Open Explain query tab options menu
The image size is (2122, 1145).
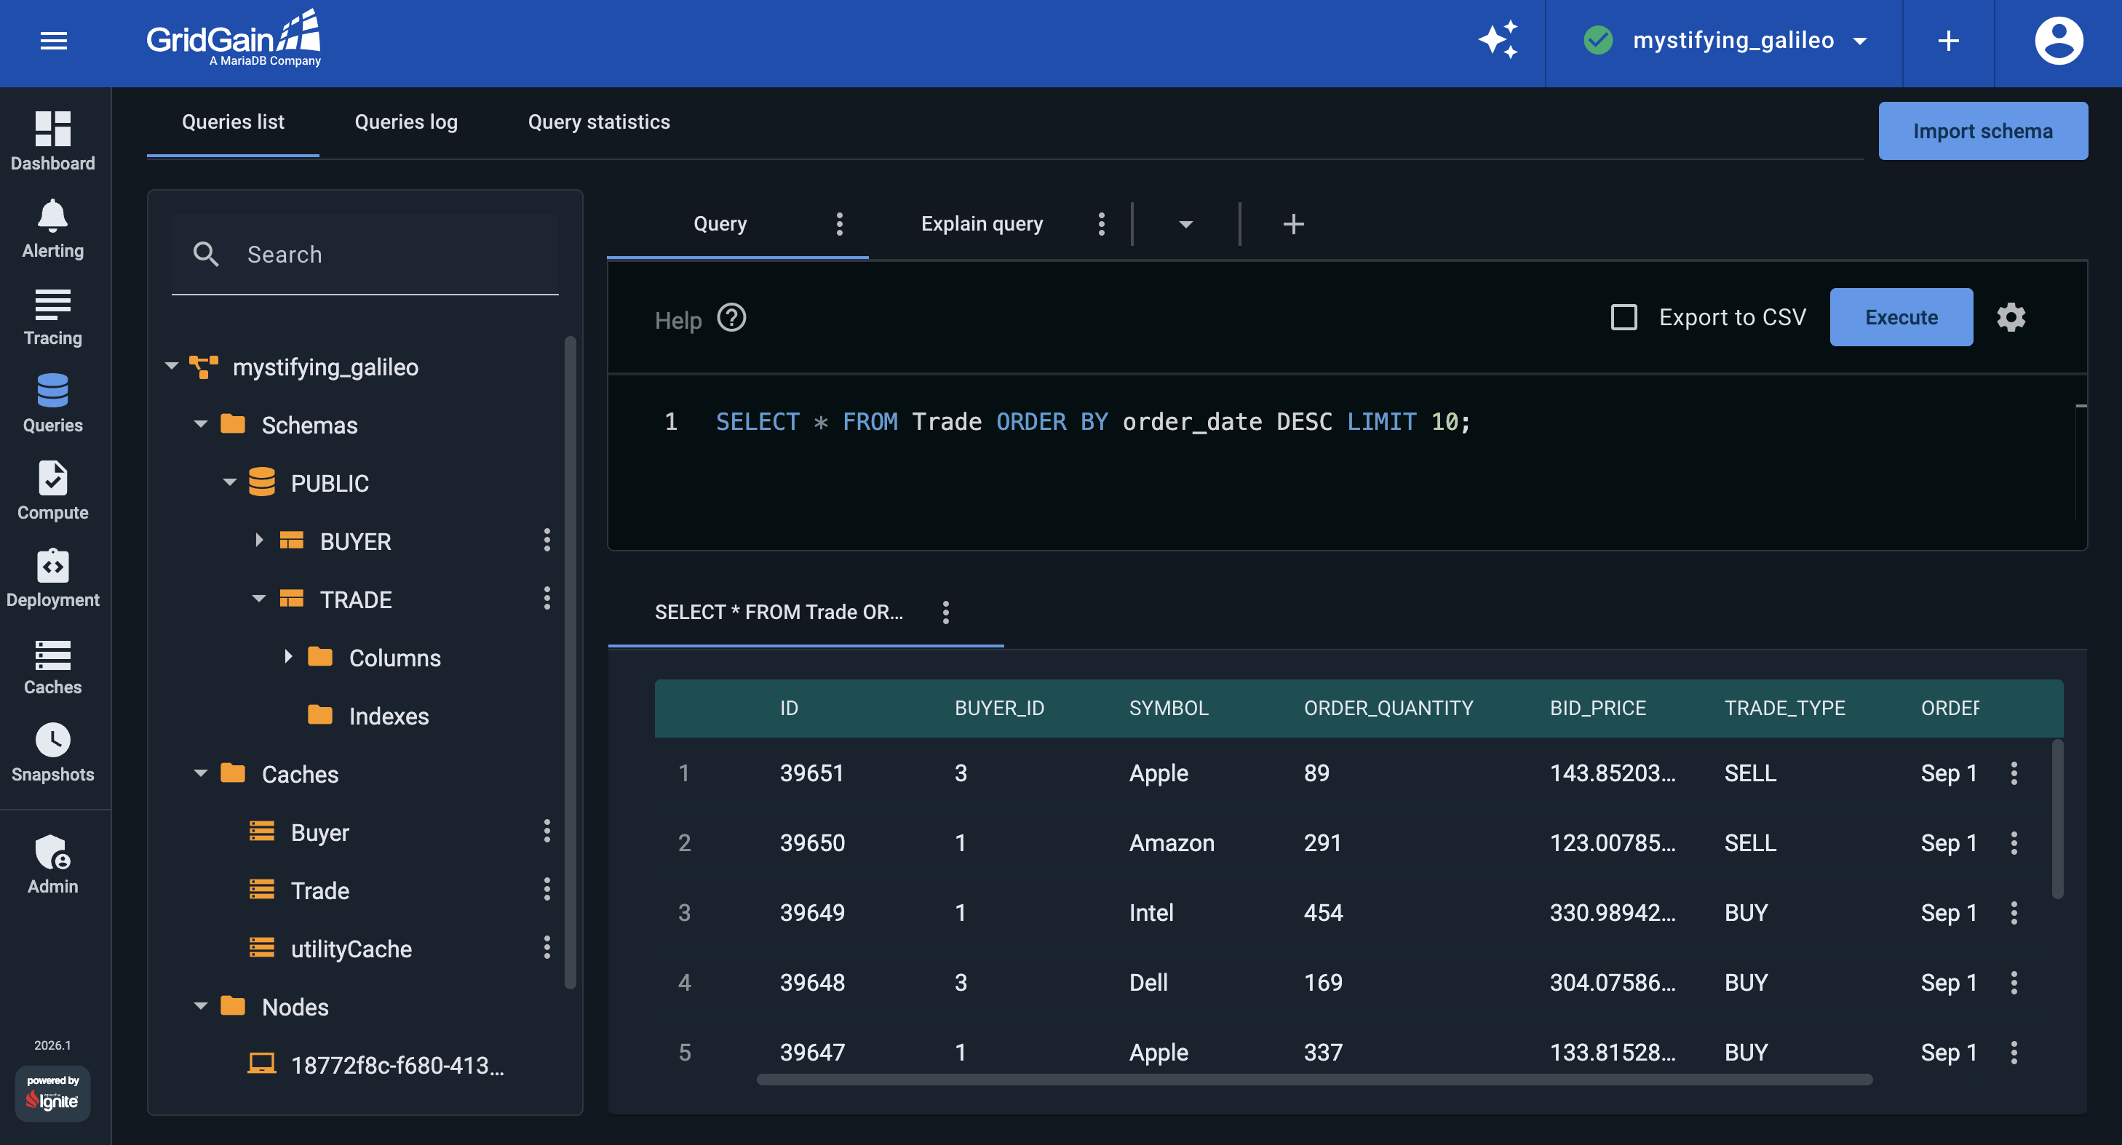coord(1101,223)
